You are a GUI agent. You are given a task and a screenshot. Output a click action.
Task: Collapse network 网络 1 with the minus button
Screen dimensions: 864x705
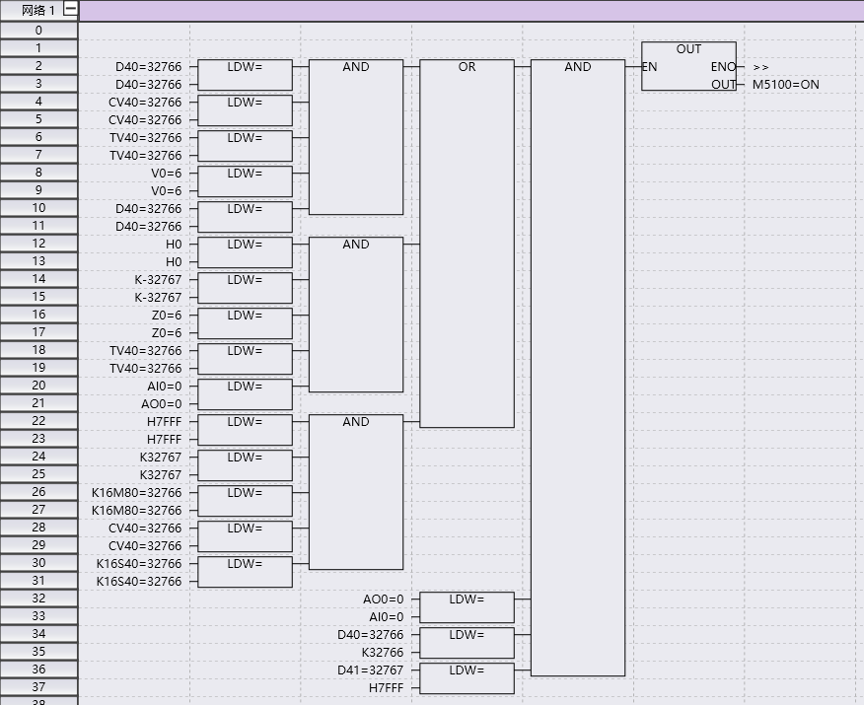(67, 10)
